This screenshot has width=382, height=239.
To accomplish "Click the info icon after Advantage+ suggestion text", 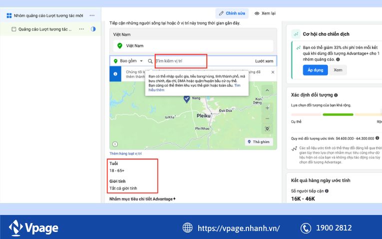I will (338, 59).
